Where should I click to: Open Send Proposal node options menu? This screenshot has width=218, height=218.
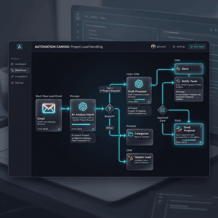pyautogui.click(x=201, y=126)
